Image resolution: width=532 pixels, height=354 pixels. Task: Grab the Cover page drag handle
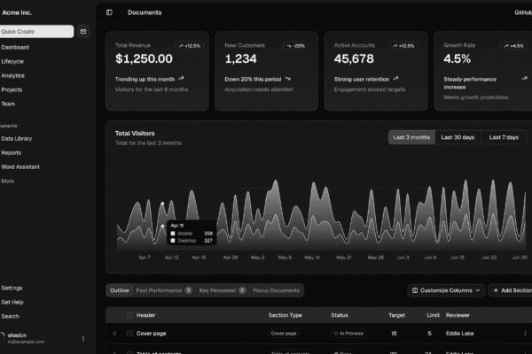113,334
